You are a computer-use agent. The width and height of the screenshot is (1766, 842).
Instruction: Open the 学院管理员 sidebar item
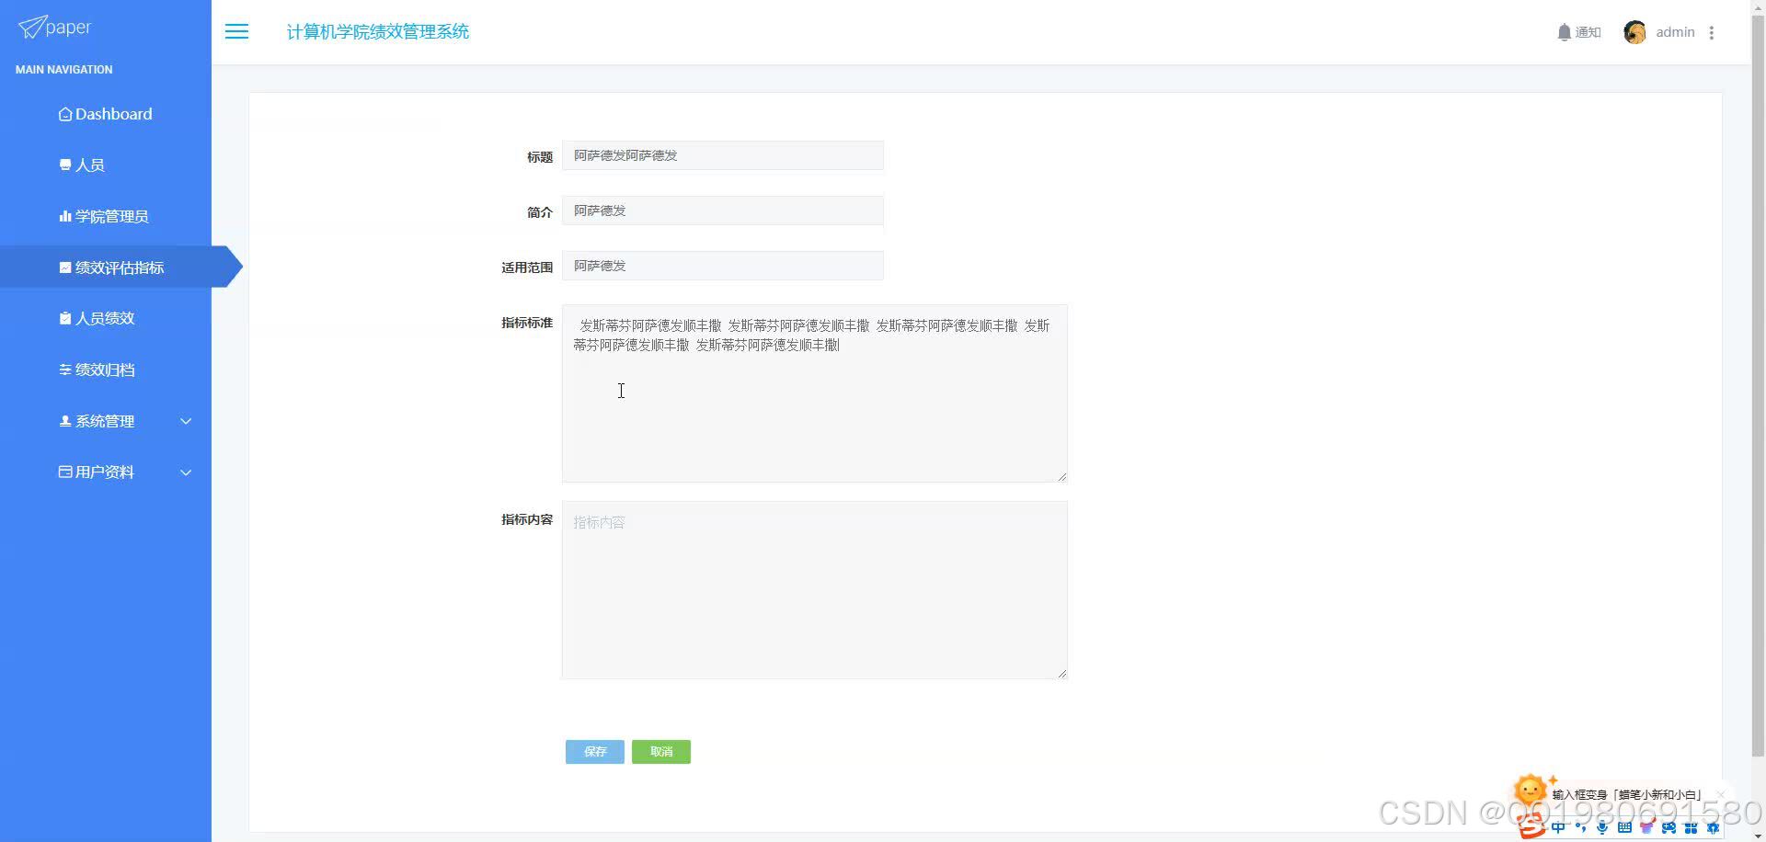[106, 216]
